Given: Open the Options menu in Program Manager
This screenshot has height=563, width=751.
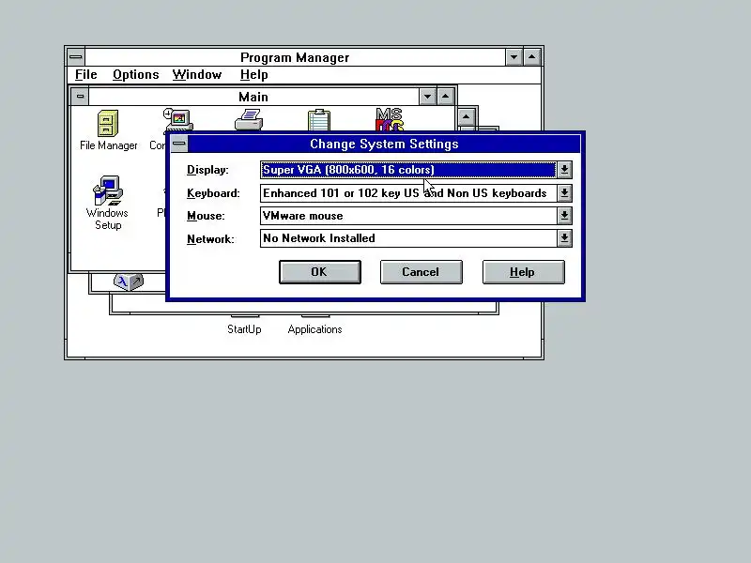Looking at the screenshot, I should [135, 75].
